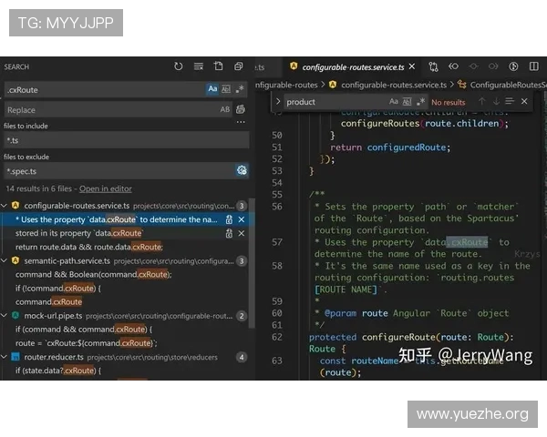The width and height of the screenshot is (547, 437).
Task: Clear search results icon
Action: point(199,66)
